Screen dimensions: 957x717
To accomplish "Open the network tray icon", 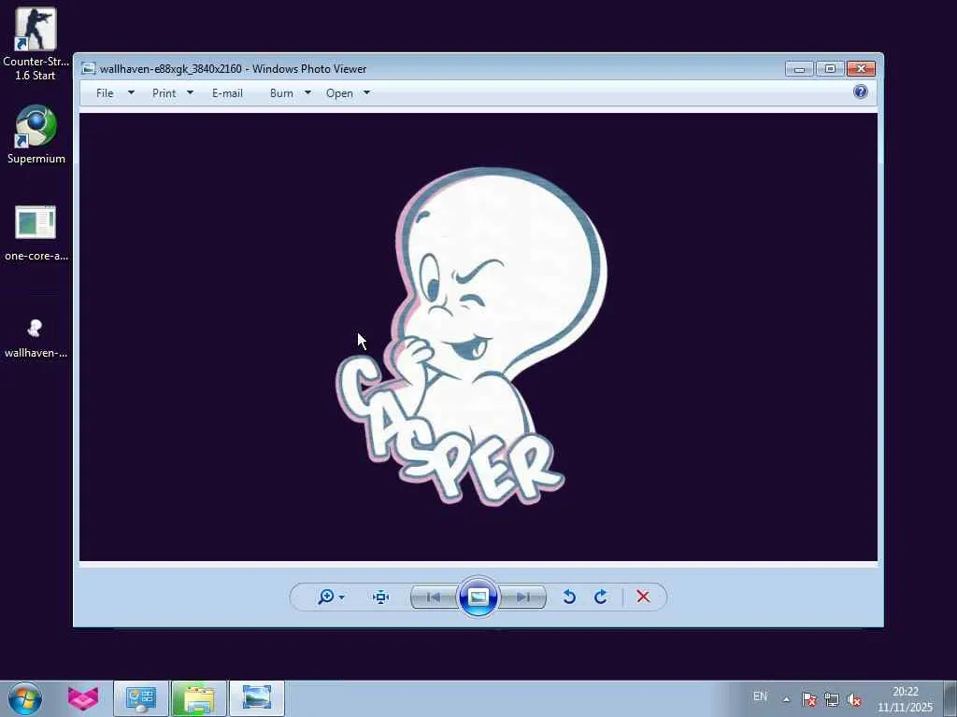I will (831, 699).
